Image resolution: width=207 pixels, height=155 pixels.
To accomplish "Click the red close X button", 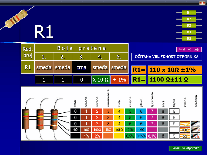I will click(x=202, y=3).
